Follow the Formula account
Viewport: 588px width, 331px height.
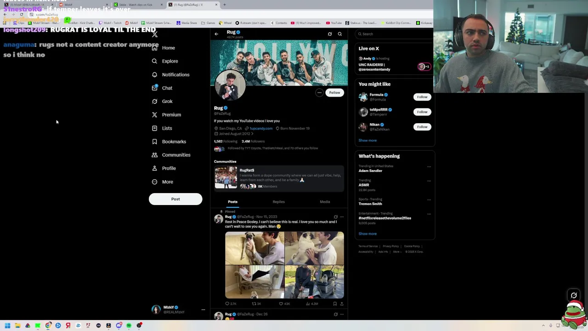tap(422, 97)
